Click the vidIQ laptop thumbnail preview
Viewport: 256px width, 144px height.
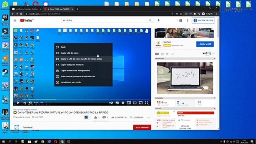point(185,78)
